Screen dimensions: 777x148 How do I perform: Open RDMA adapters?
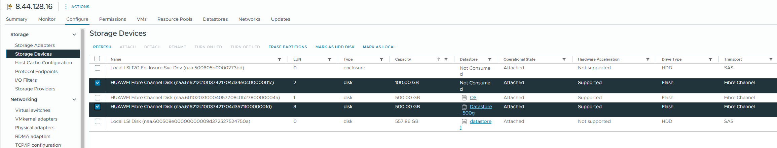tap(33, 136)
